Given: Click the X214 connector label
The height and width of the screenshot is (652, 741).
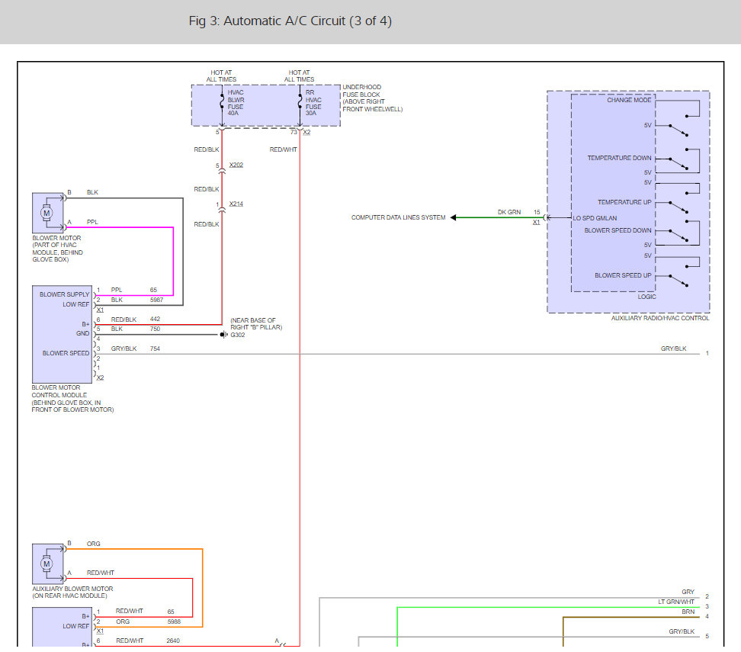Looking at the screenshot, I should [236, 204].
